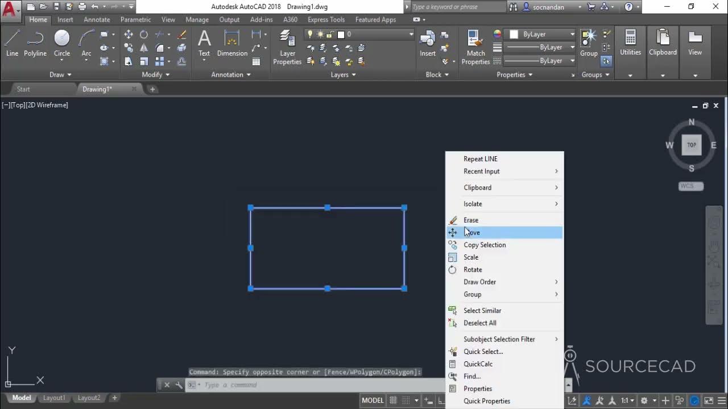Expand Recent Input submenu
728x409 pixels.
coord(505,171)
